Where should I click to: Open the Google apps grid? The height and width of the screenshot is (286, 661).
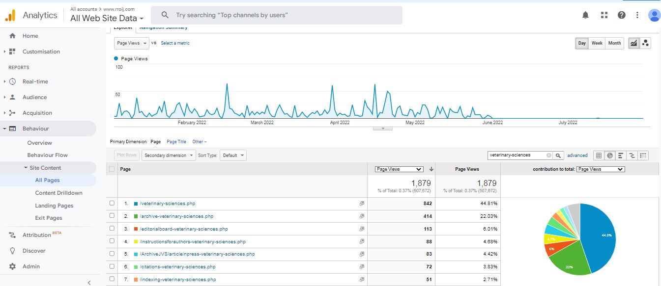click(x=604, y=15)
